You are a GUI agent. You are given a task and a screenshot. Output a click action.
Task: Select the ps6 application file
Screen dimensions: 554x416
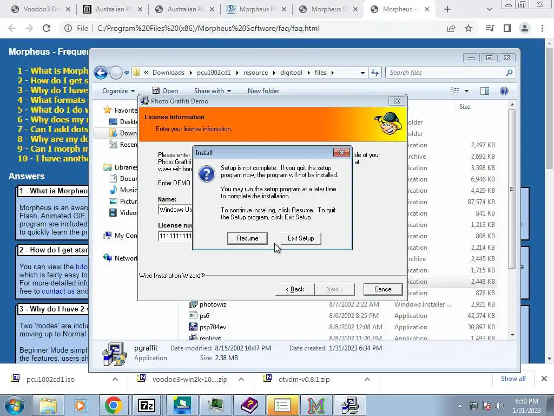pos(204,316)
